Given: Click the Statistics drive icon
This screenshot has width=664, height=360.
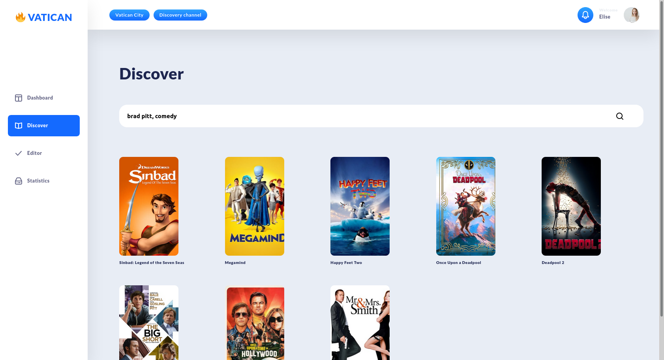Looking at the screenshot, I should [x=19, y=181].
